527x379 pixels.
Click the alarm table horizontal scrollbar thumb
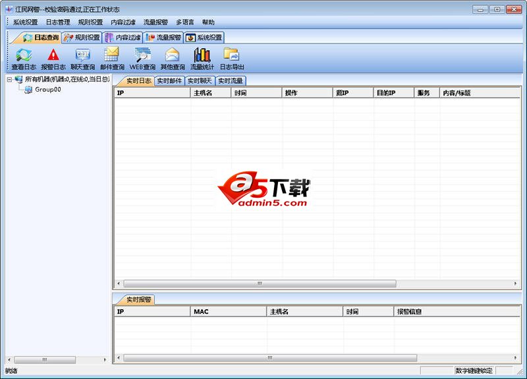(270, 358)
